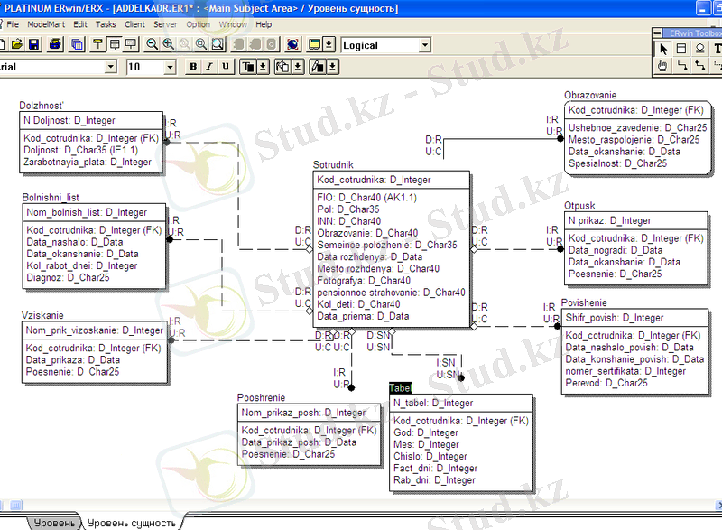Image resolution: width=722 pixels, height=530 pixels.
Task: Expand the subject area list arrow
Action: [329, 44]
